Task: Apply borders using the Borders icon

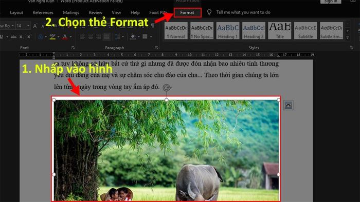Action: 145,36
